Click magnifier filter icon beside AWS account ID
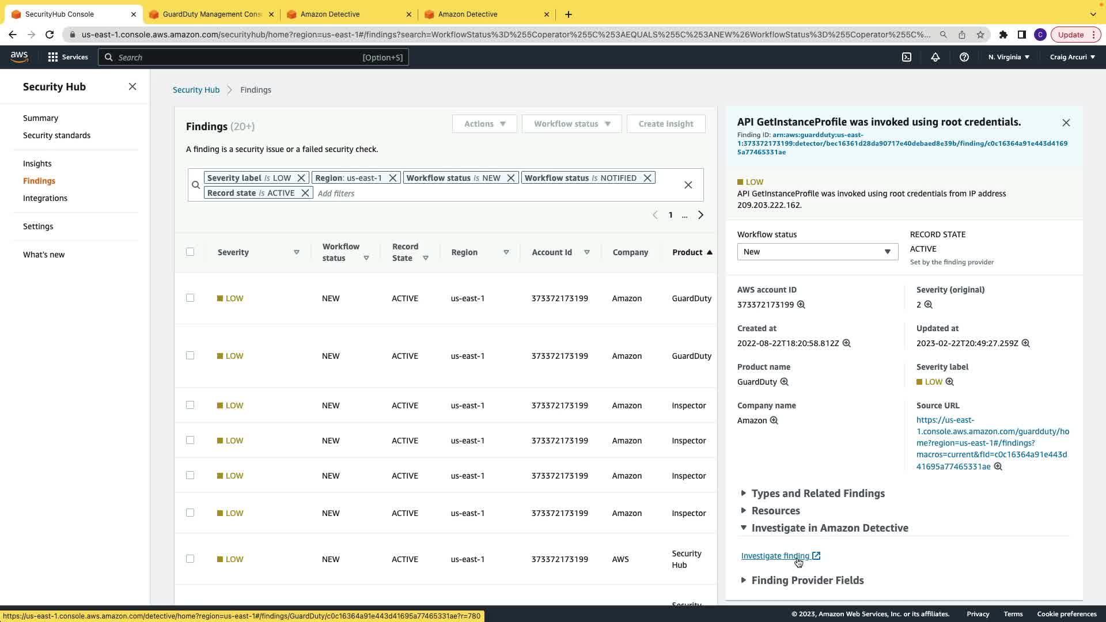The height and width of the screenshot is (622, 1106). [x=801, y=305]
